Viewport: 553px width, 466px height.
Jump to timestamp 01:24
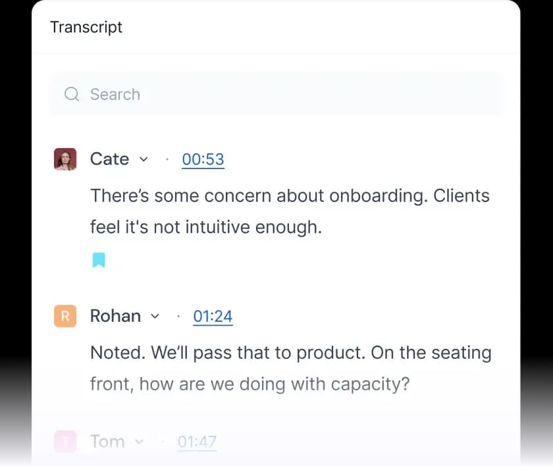[213, 316]
